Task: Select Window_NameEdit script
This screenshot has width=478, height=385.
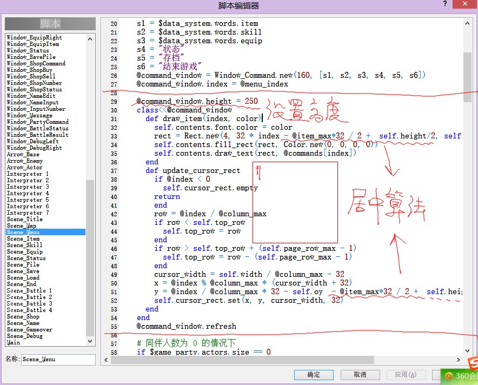Action: [x=31, y=96]
